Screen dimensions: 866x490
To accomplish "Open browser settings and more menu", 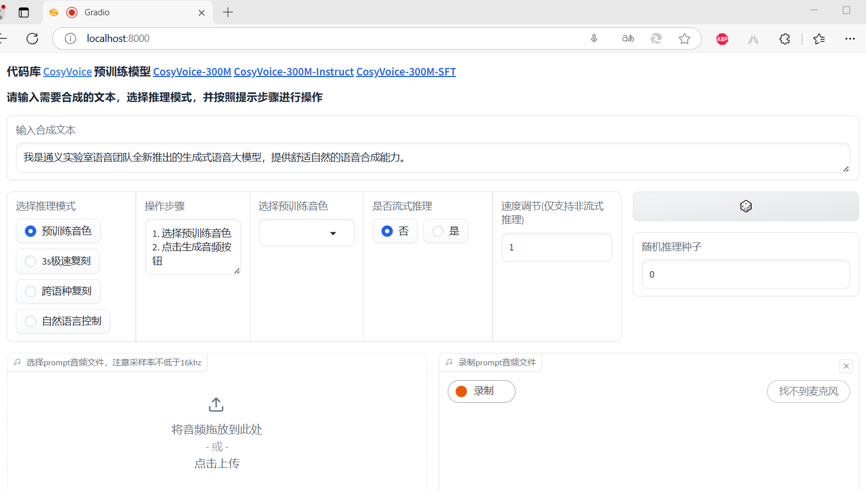I will 850,39.
